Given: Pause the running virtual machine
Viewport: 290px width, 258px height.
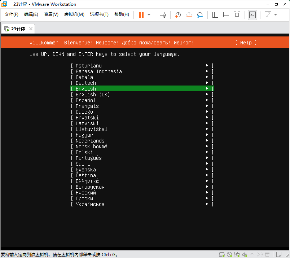Looking at the screenshot, I should click(141, 15).
